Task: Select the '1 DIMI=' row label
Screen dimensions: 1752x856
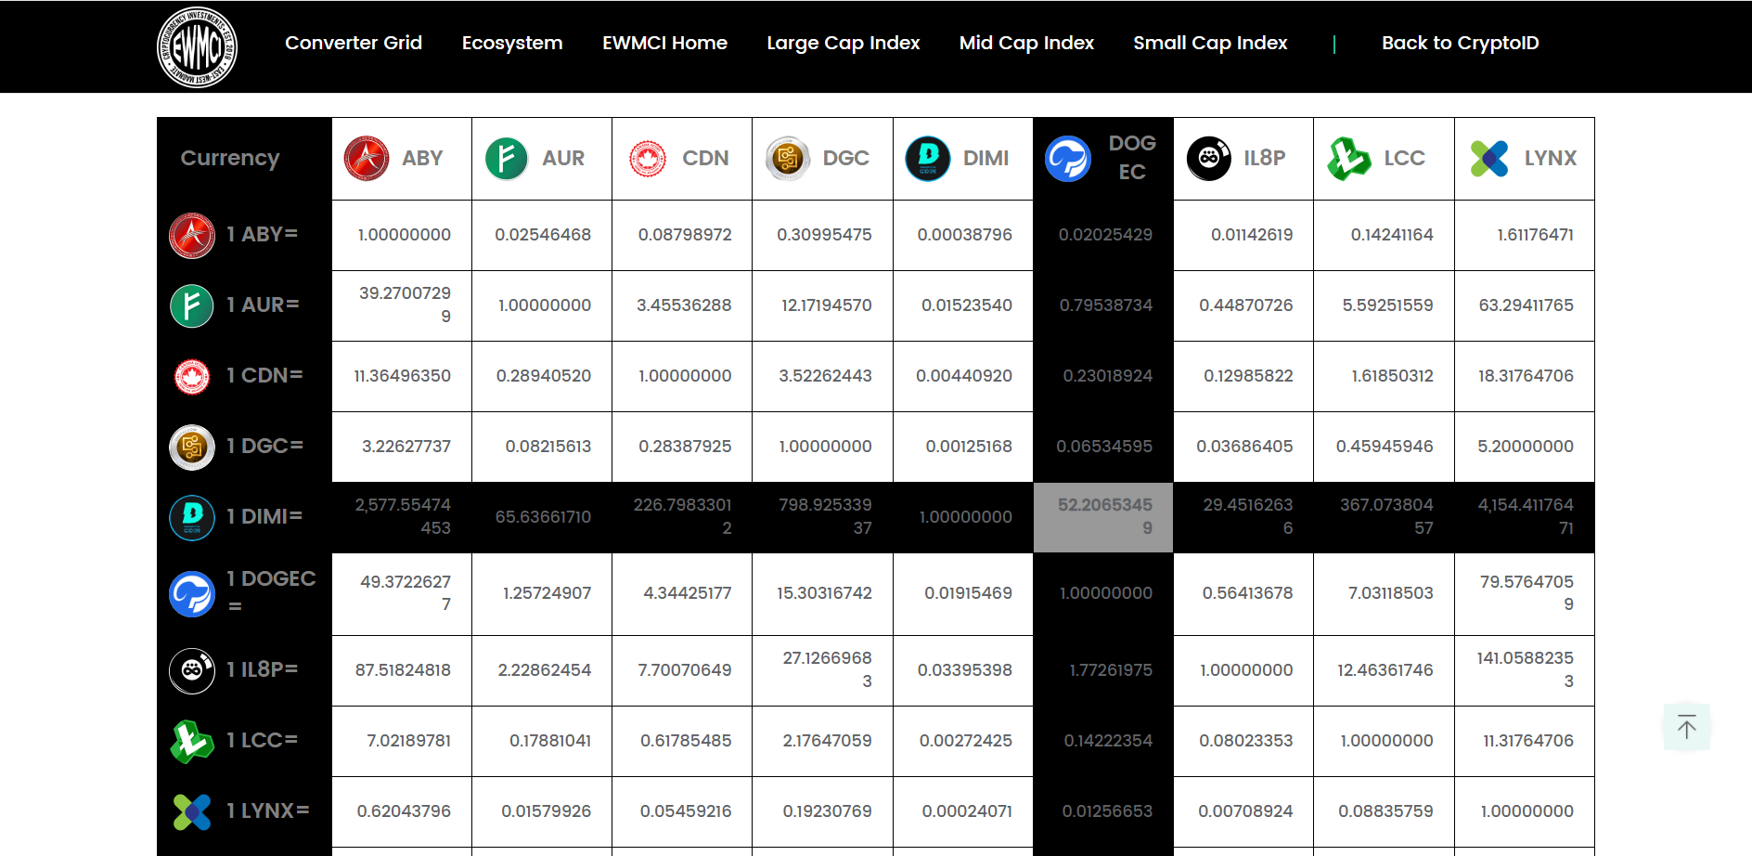Action: point(264,516)
